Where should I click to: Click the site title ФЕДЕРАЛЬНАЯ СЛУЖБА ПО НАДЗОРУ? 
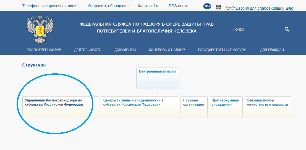pos(147,28)
